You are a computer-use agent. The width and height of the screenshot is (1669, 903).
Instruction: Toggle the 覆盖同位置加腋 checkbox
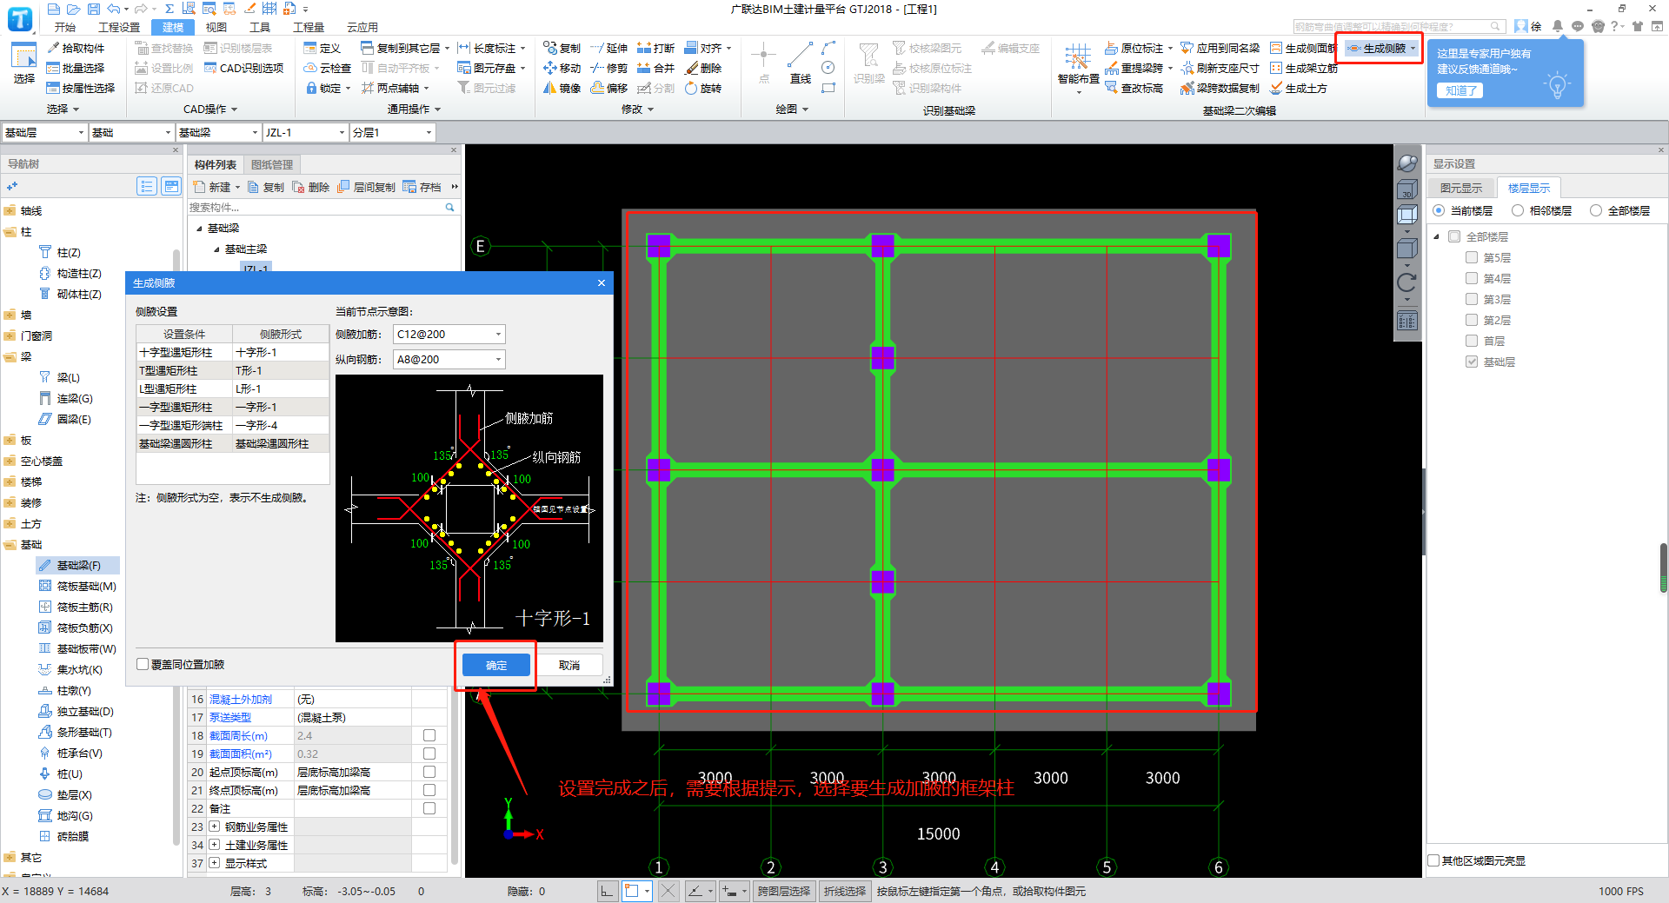(x=143, y=664)
